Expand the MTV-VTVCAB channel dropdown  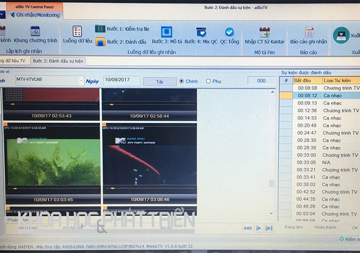[x=81, y=81]
